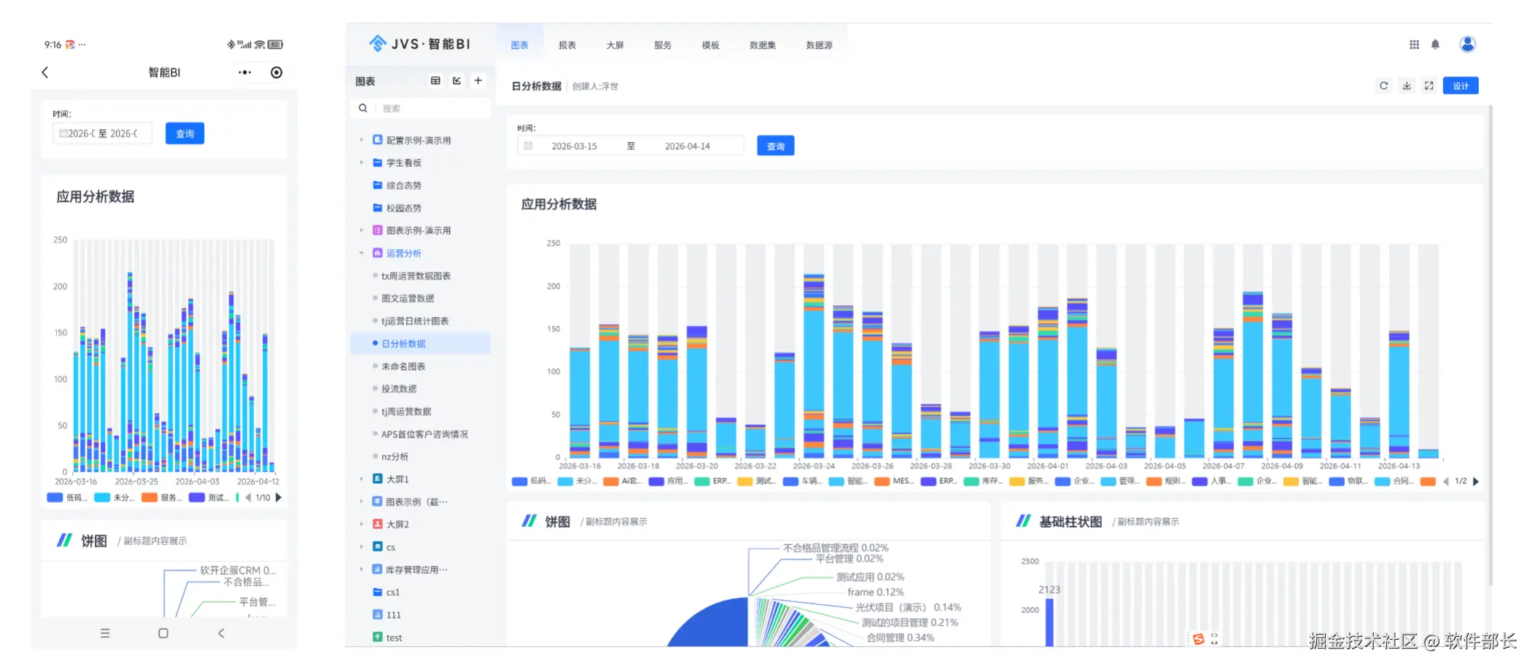Add a new chart with the plus icon

478,81
